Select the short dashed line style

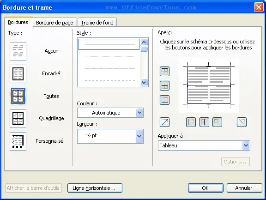[109, 68]
